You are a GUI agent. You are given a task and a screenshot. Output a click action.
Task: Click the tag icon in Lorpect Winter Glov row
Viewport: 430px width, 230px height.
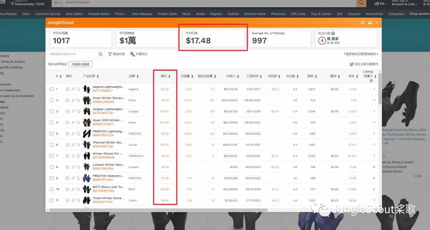coord(78,167)
